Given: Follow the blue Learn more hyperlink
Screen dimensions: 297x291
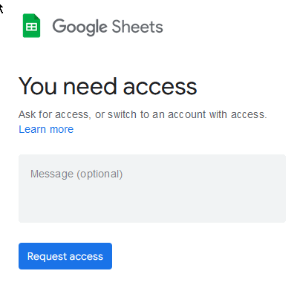Looking at the screenshot, I should click(x=46, y=129).
